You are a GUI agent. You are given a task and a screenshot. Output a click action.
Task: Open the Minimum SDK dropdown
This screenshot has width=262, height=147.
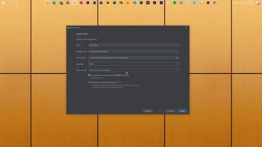[x=134, y=70]
